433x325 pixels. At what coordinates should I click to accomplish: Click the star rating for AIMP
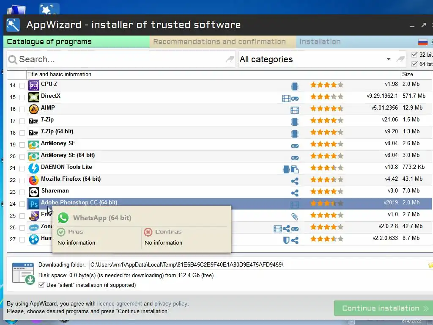coord(327,109)
